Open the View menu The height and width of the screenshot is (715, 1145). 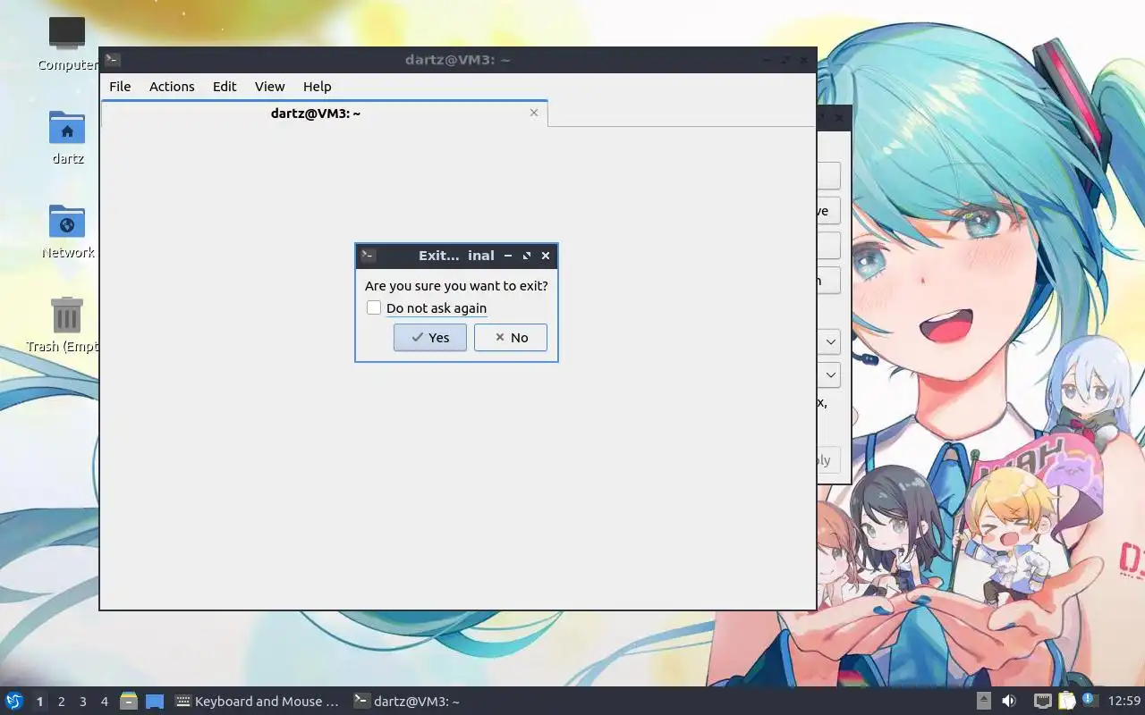coord(269,86)
